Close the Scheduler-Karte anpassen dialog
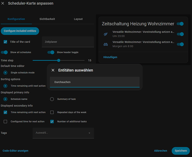 [3, 3]
